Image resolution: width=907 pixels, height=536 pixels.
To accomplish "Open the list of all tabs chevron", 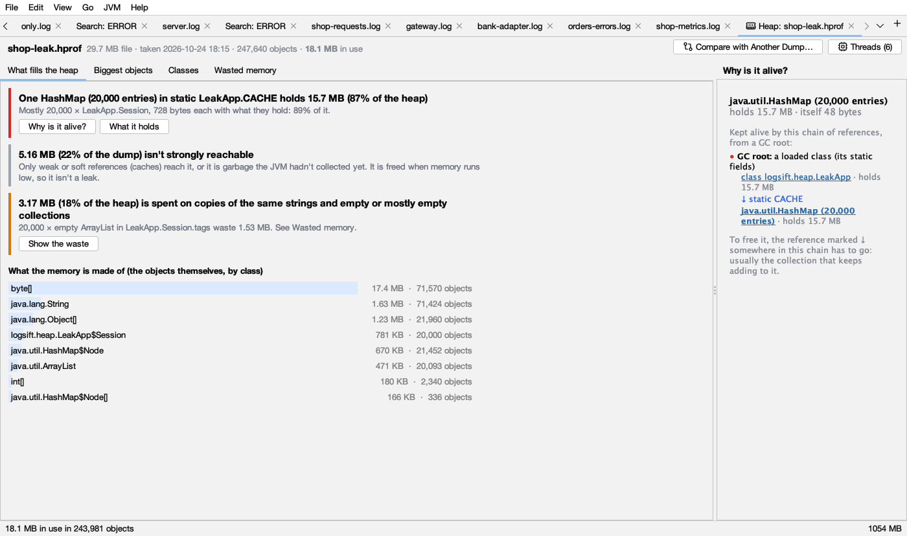I will 880,26.
